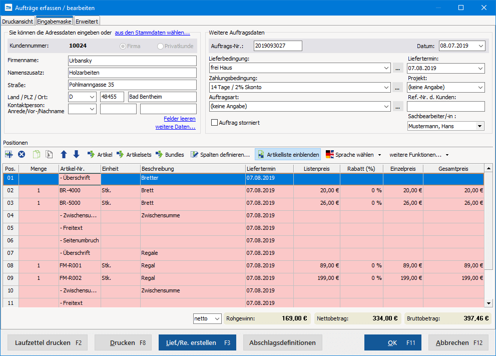Click the Lief./Re. erstellen button
Image resolution: width=496 pixels, height=356 pixels.
pyautogui.click(x=198, y=343)
